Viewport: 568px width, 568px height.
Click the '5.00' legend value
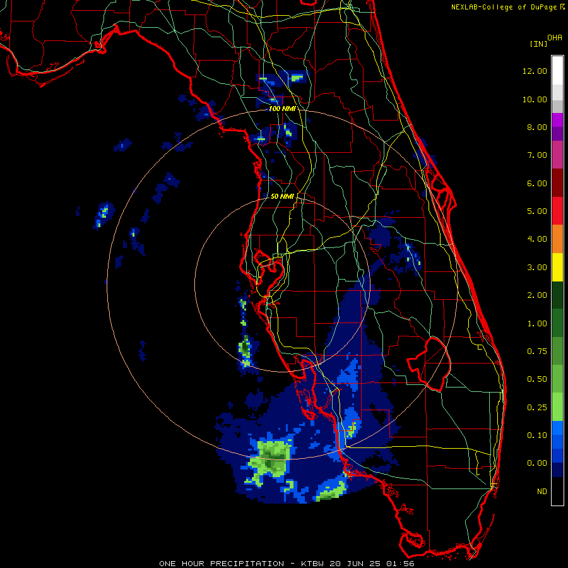(537, 211)
